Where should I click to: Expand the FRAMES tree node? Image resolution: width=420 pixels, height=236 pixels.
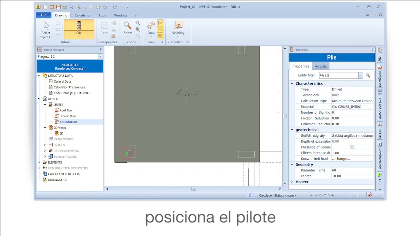45,145
